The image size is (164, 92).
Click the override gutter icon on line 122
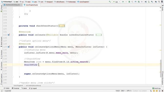[x=9, y=35]
